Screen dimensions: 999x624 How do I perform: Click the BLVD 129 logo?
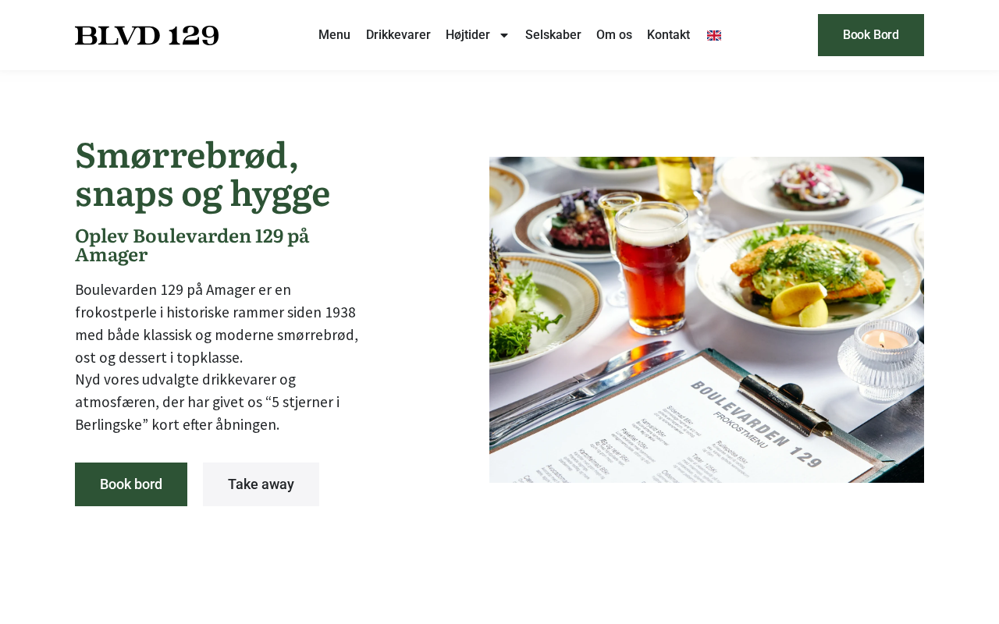click(x=147, y=35)
